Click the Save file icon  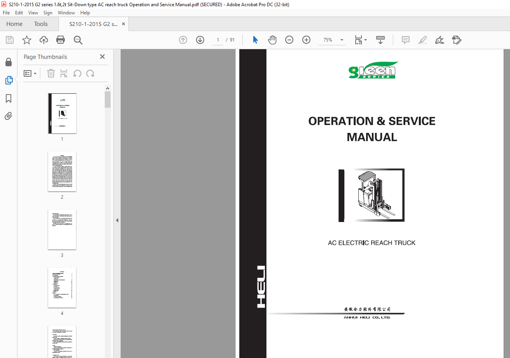click(x=10, y=40)
